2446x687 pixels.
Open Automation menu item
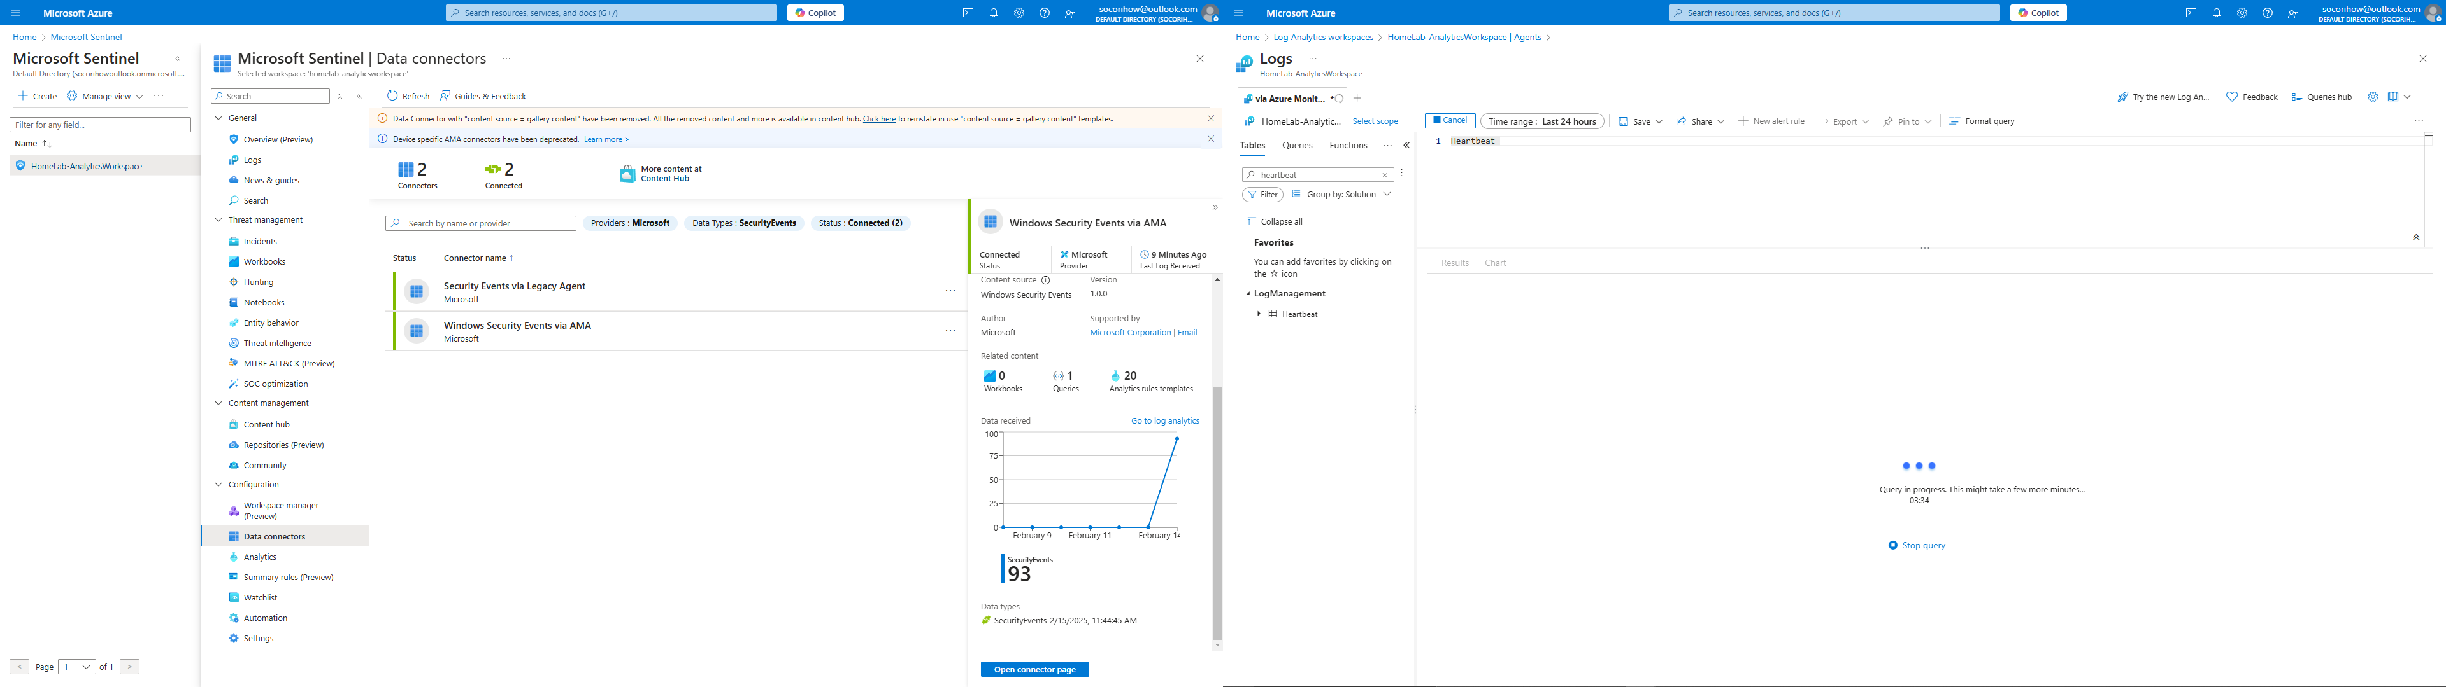click(x=265, y=618)
